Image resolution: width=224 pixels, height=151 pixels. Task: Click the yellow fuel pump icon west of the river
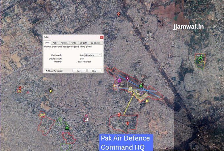tap(50, 91)
